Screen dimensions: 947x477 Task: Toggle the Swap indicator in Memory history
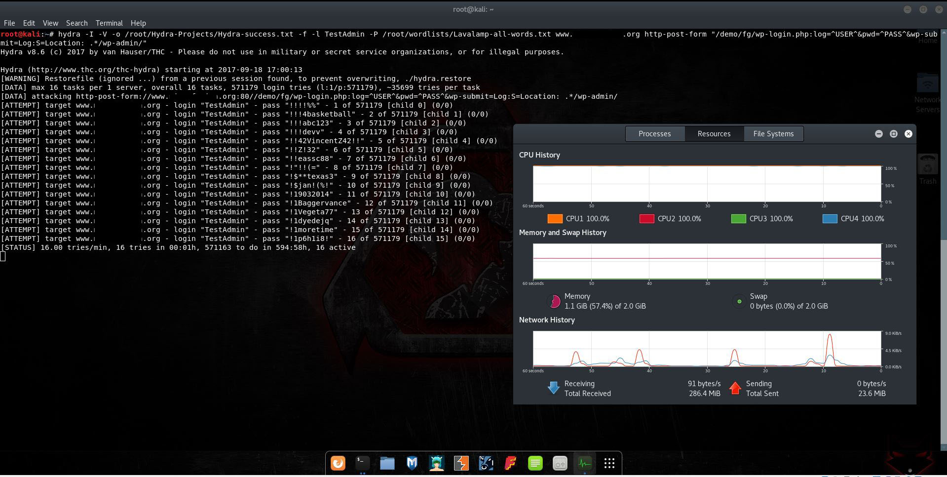point(739,301)
